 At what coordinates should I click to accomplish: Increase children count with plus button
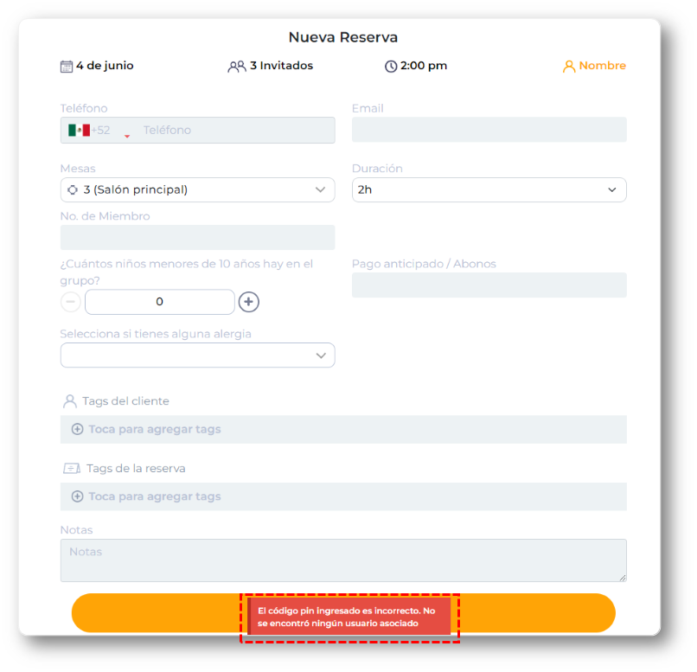249,302
